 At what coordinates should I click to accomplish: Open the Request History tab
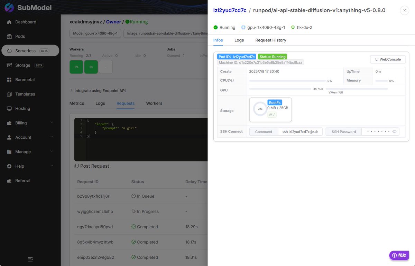(x=271, y=40)
